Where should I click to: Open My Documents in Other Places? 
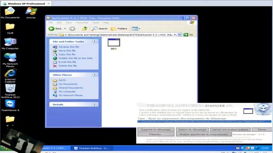tap(68, 84)
